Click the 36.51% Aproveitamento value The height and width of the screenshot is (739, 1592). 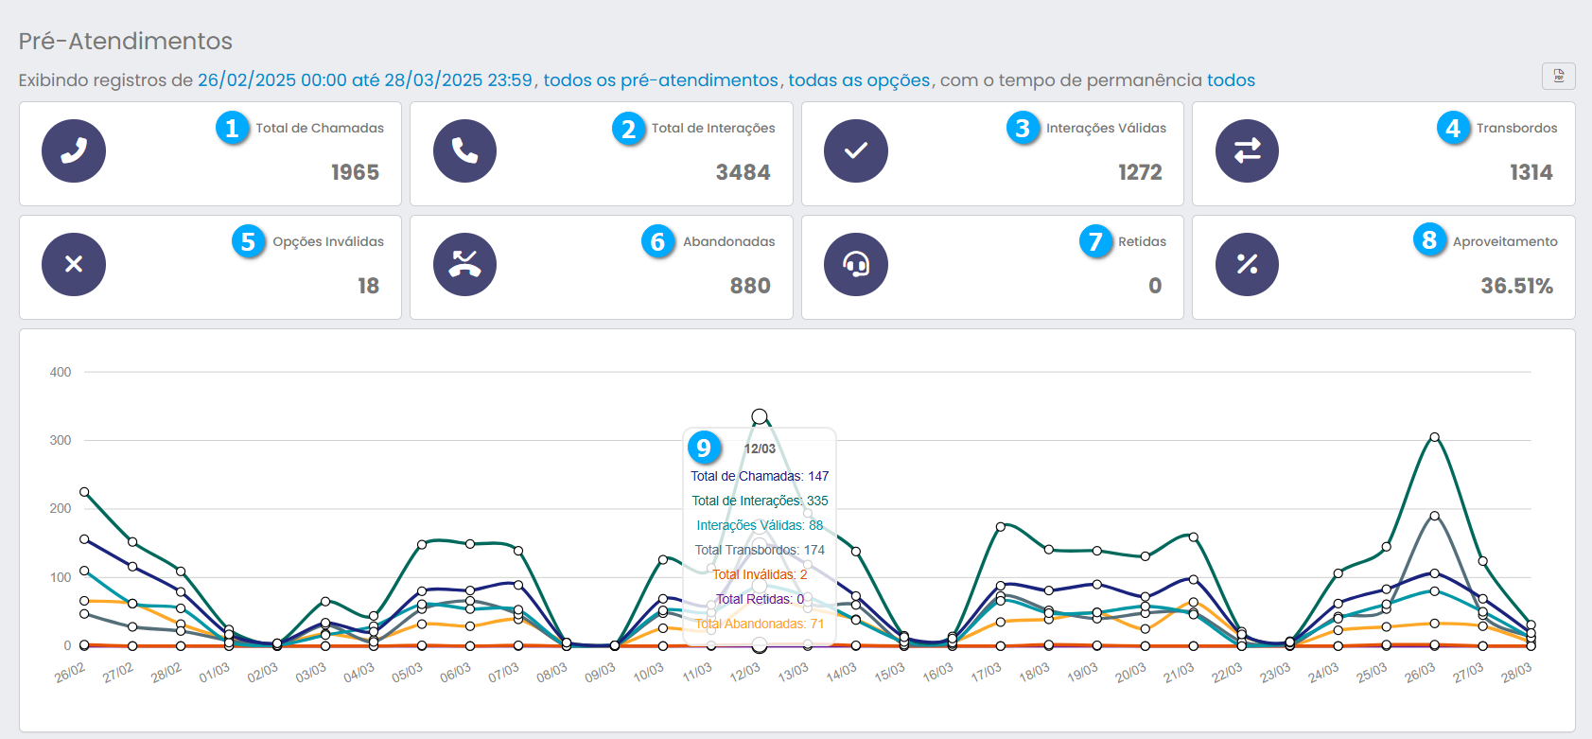click(1516, 286)
